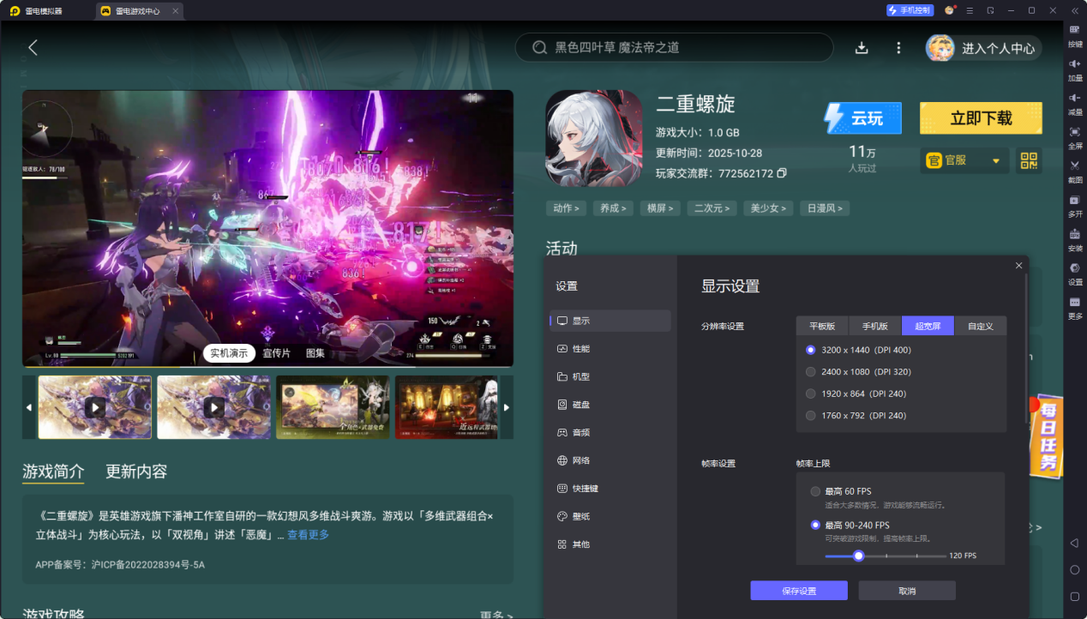Image resolution: width=1087 pixels, height=619 pixels.
Task: Open the 壁纸 settings section
Action: [610, 516]
